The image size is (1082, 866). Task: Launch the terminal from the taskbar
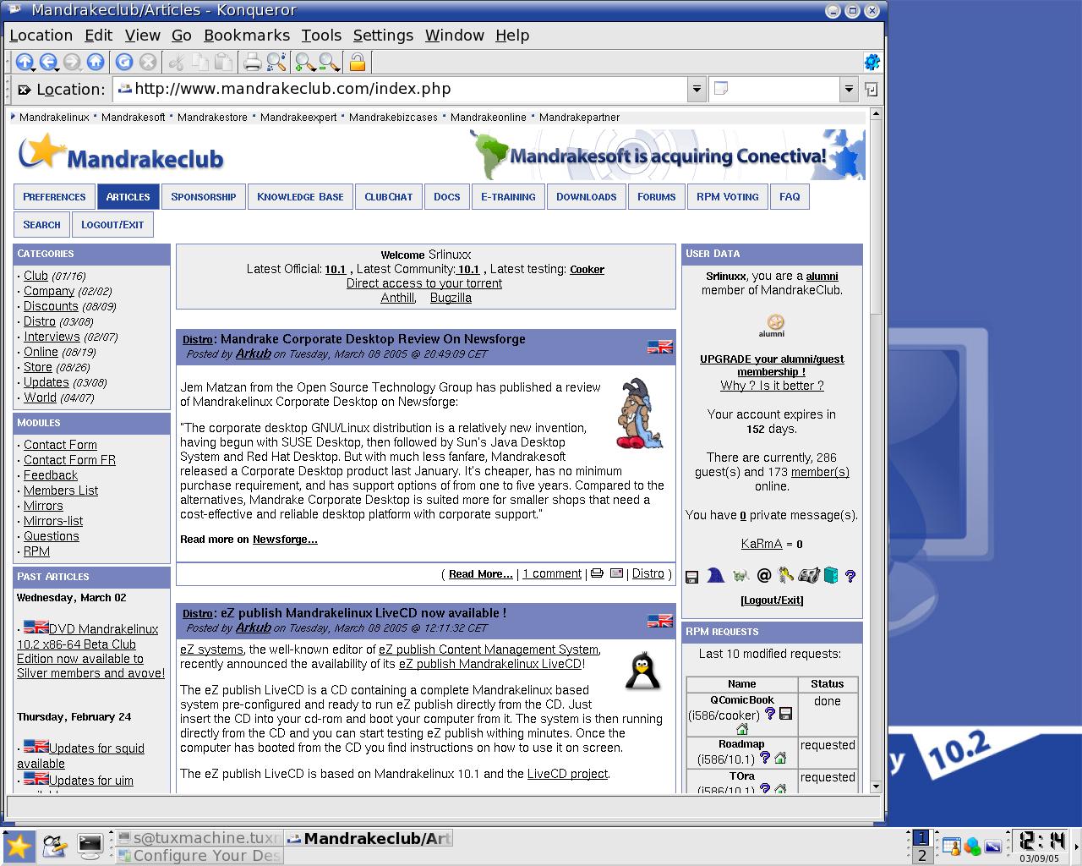click(90, 845)
